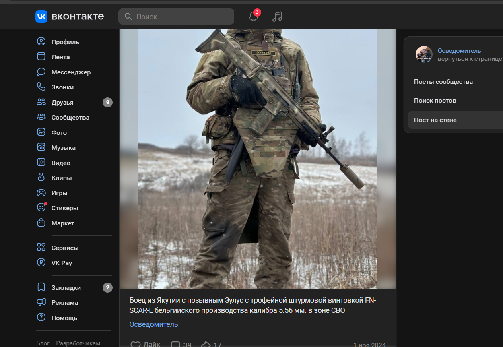Click the Клипы sidebar icon

(x=41, y=178)
